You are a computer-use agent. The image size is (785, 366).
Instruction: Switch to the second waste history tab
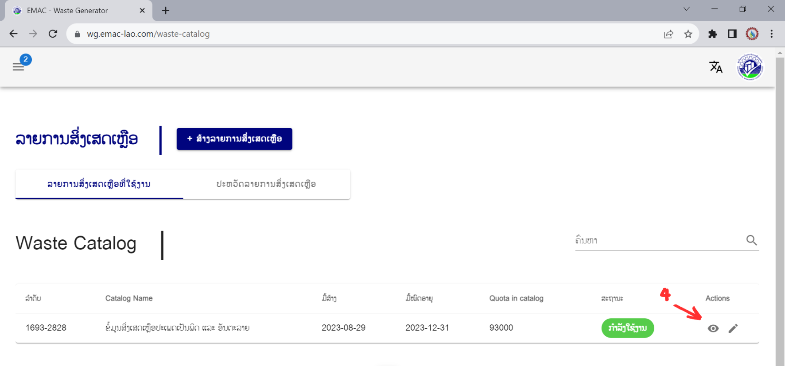[266, 184]
